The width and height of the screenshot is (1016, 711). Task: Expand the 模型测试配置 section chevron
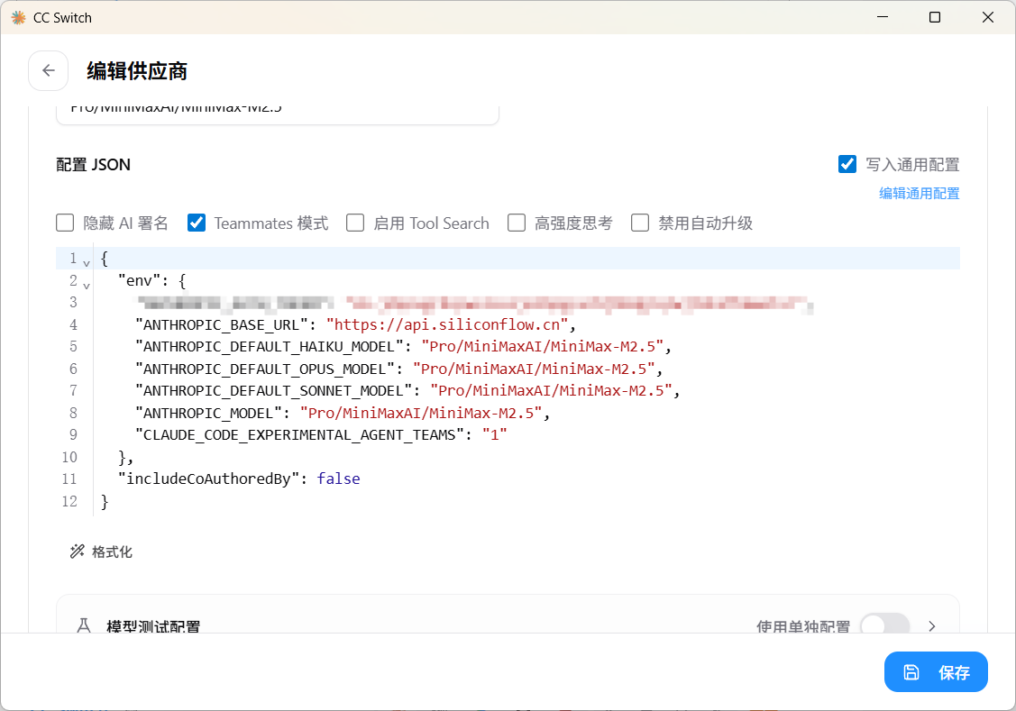click(x=932, y=626)
